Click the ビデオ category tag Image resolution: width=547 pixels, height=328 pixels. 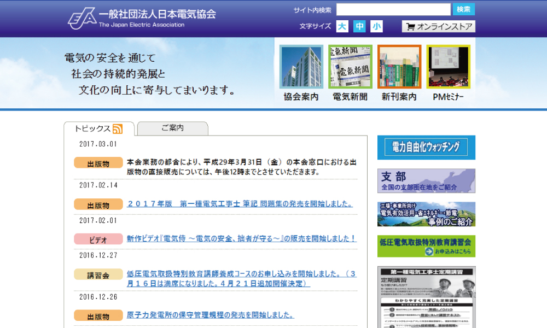click(x=98, y=239)
